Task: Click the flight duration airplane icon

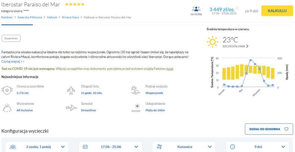Action: pos(71,90)
